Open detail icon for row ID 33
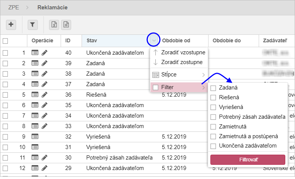 pyautogui.click(x=35, y=126)
